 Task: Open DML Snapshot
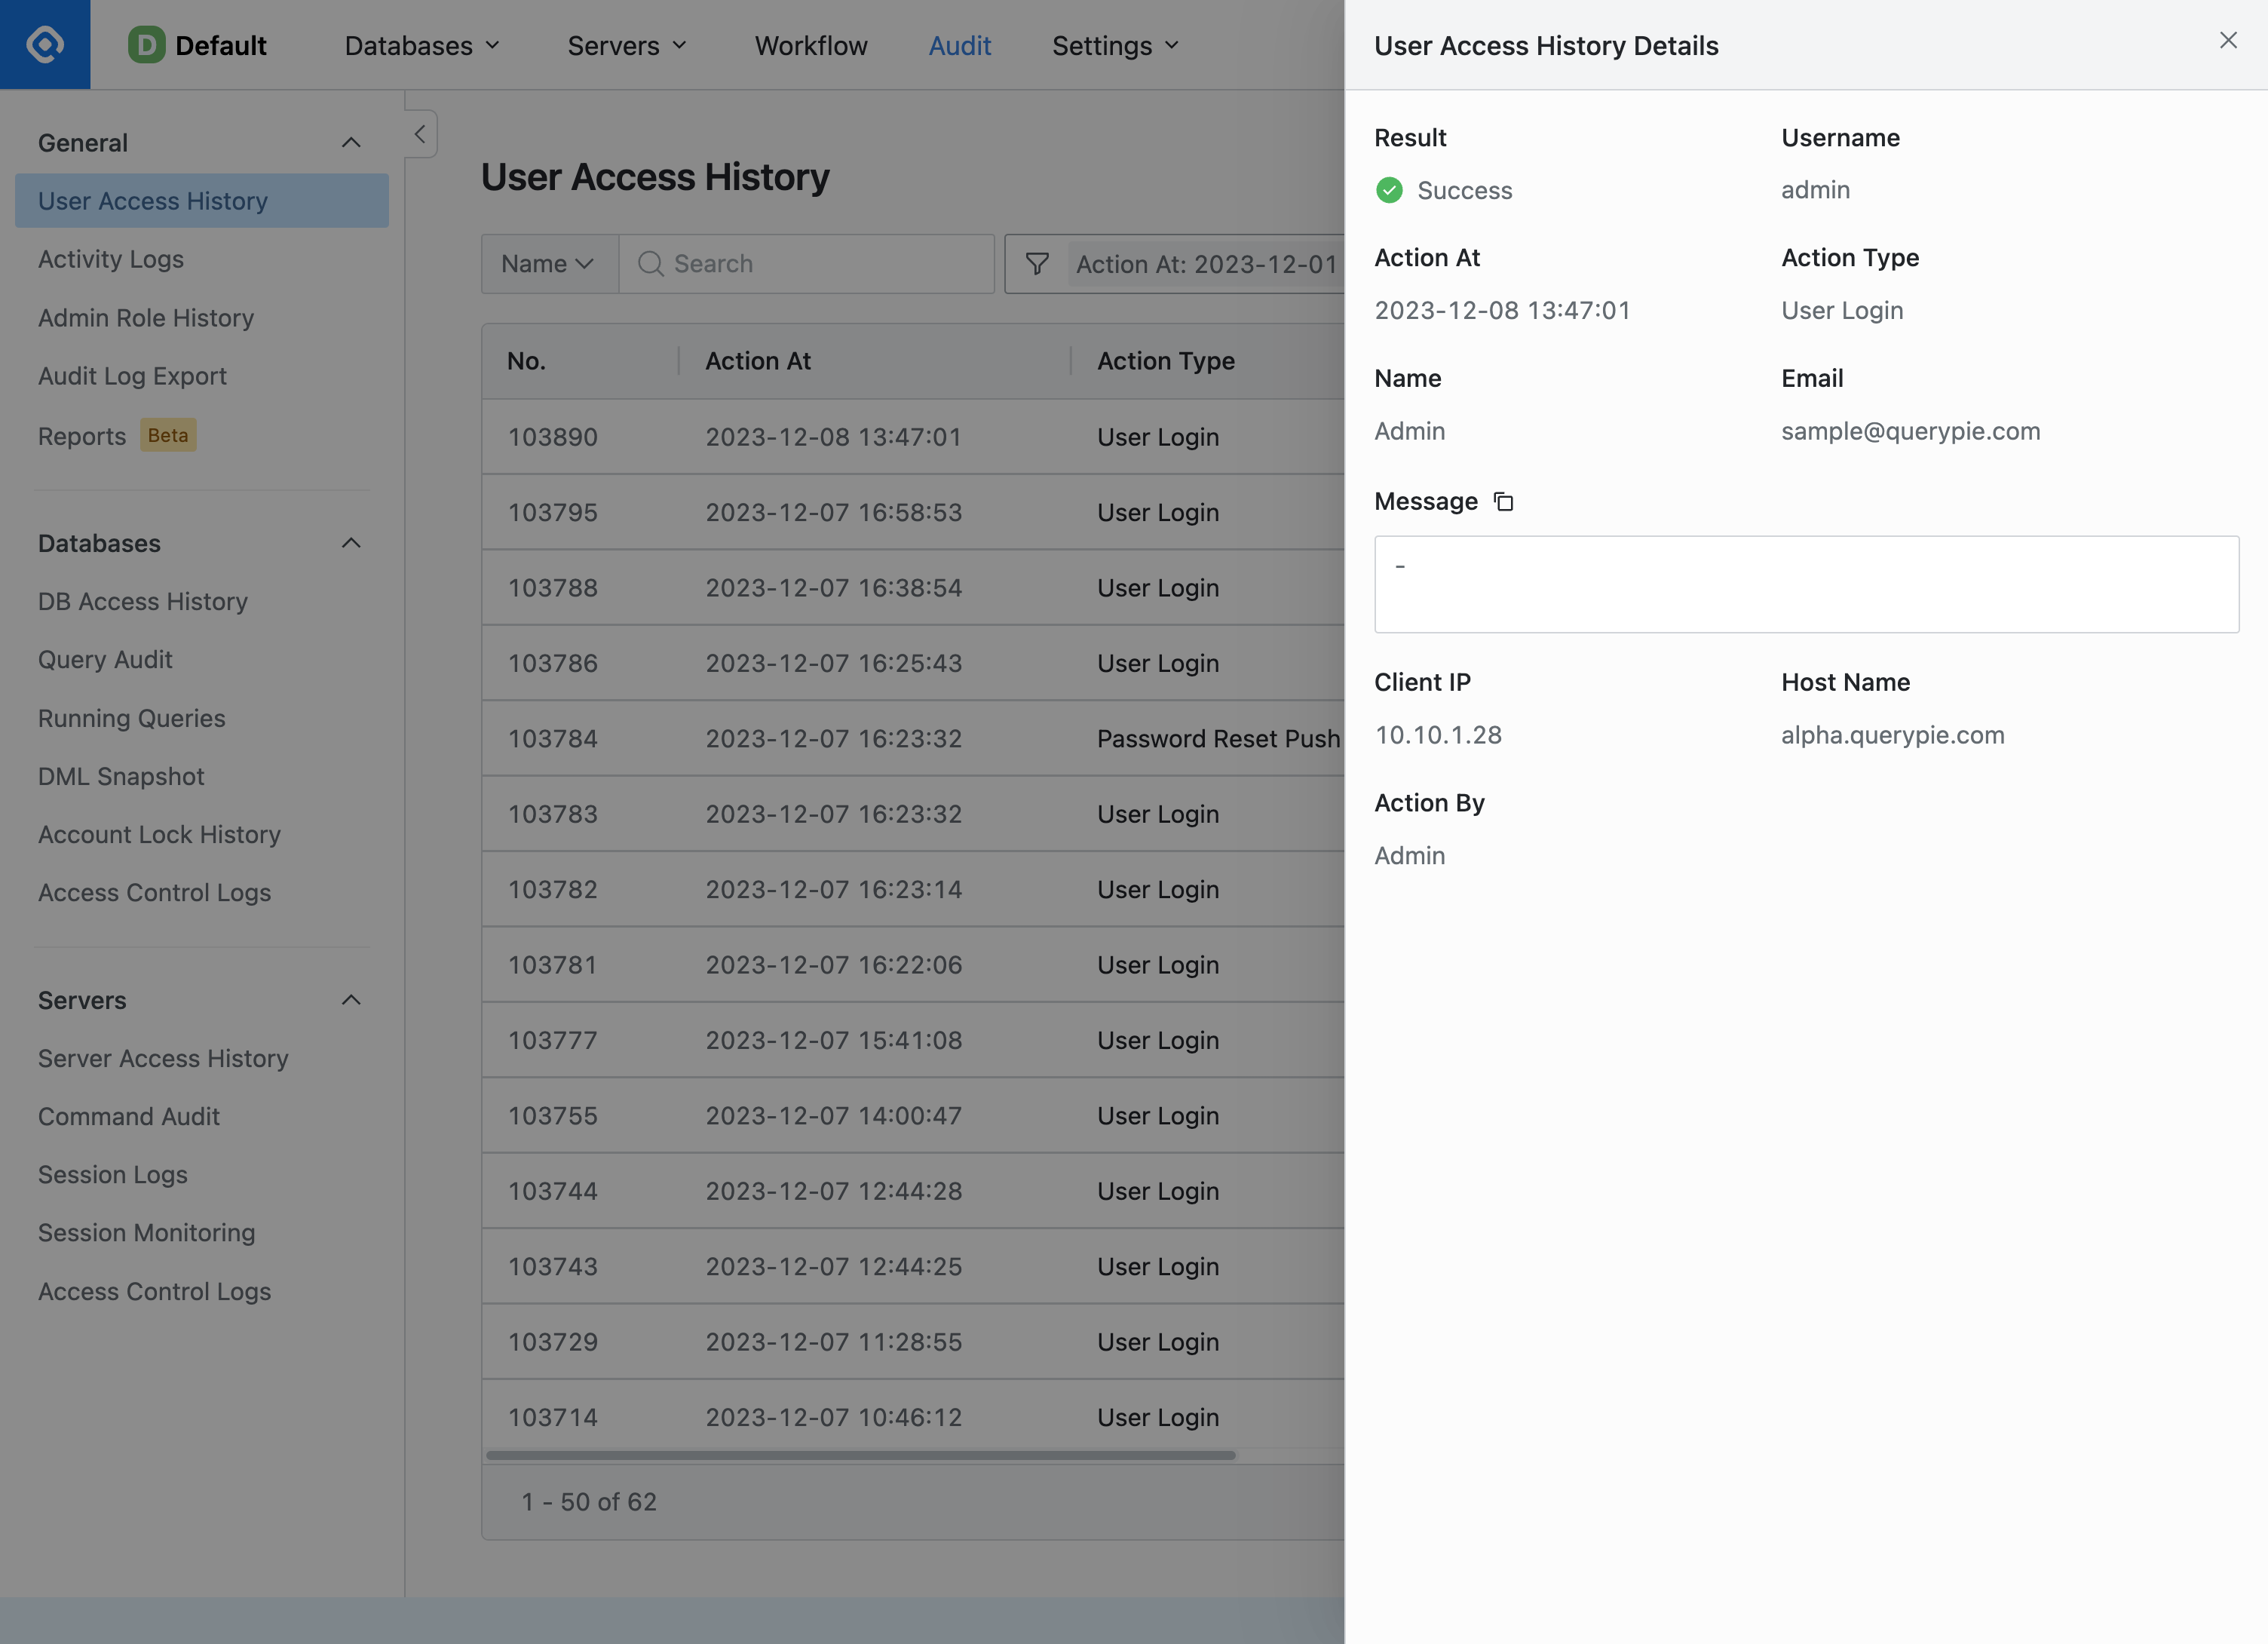(x=121, y=776)
